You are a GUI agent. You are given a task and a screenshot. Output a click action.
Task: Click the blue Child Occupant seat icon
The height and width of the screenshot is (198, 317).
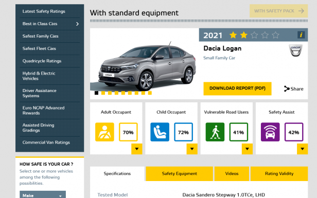click(160, 132)
